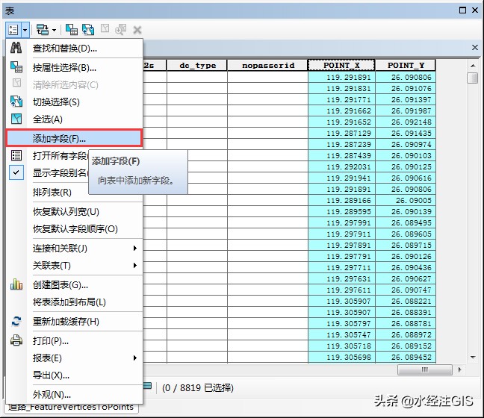Click the Delete Selected X icon in toolbar

click(137, 30)
